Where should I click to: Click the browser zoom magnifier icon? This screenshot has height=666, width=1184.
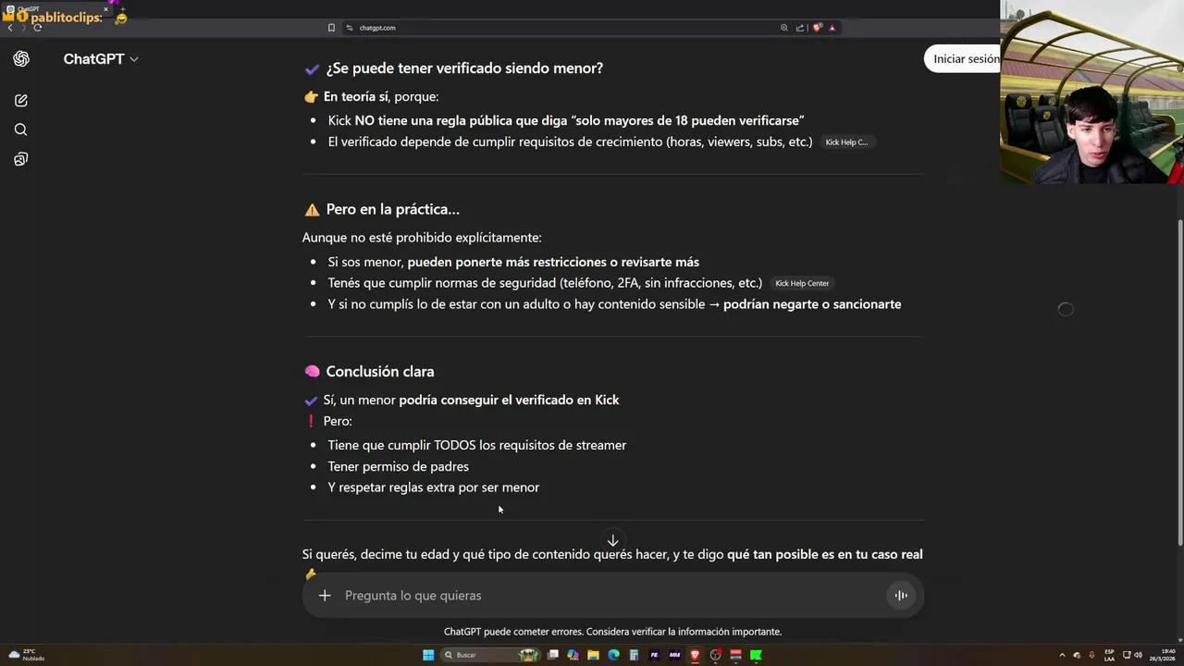pyautogui.click(x=784, y=28)
